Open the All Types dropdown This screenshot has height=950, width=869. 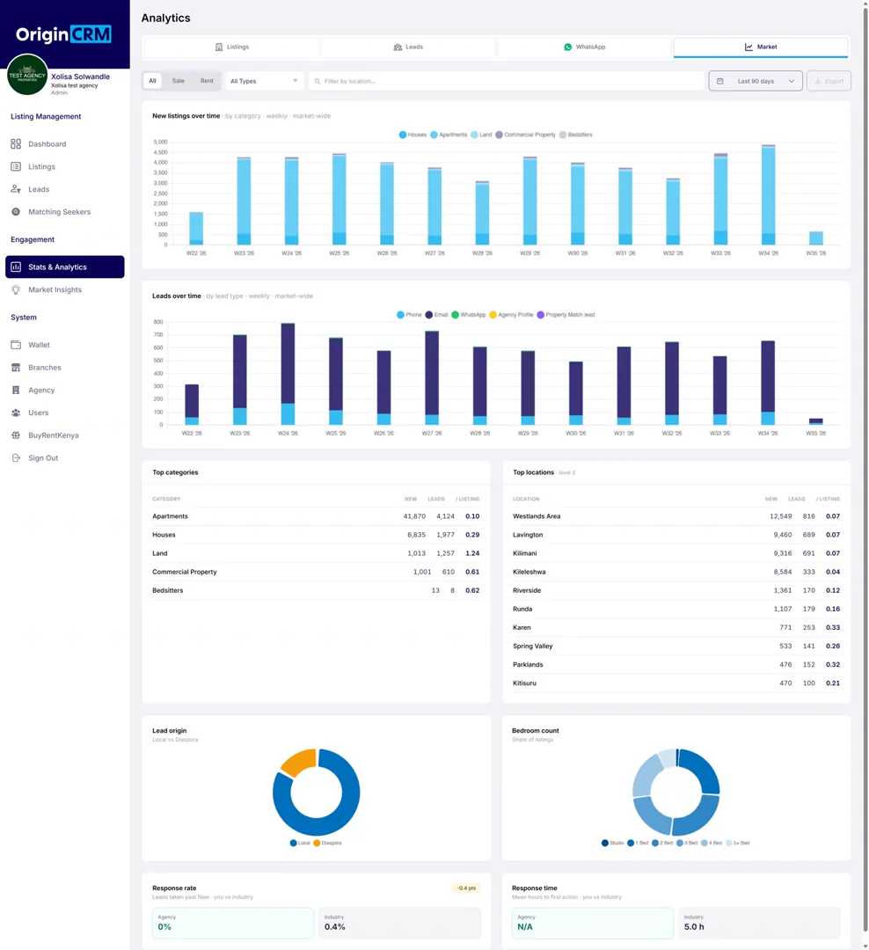pos(264,81)
